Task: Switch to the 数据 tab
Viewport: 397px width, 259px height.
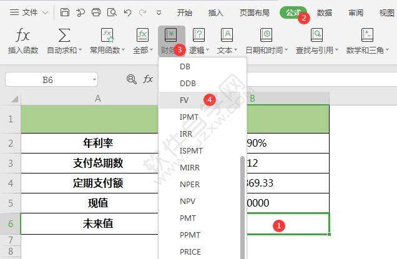Action: tap(325, 12)
